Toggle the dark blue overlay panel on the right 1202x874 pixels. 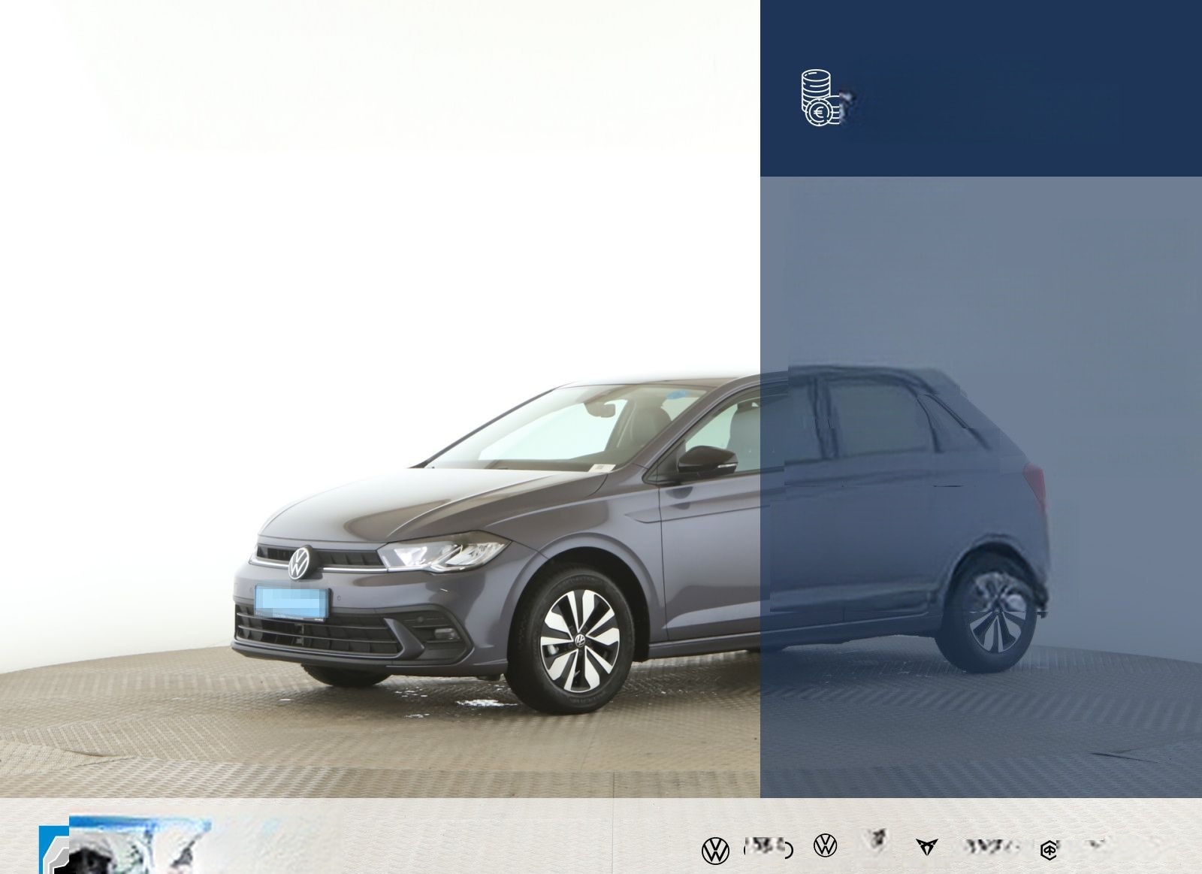[x=977, y=86]
